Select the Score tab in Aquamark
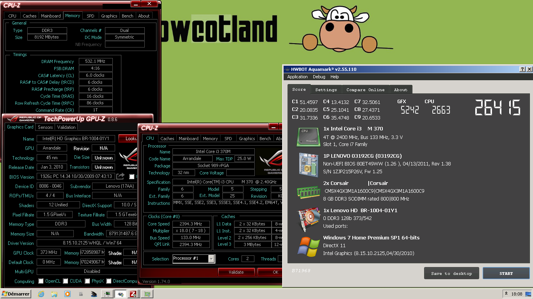The height and width of the screenshot is (299, 533). pos(299,89)
